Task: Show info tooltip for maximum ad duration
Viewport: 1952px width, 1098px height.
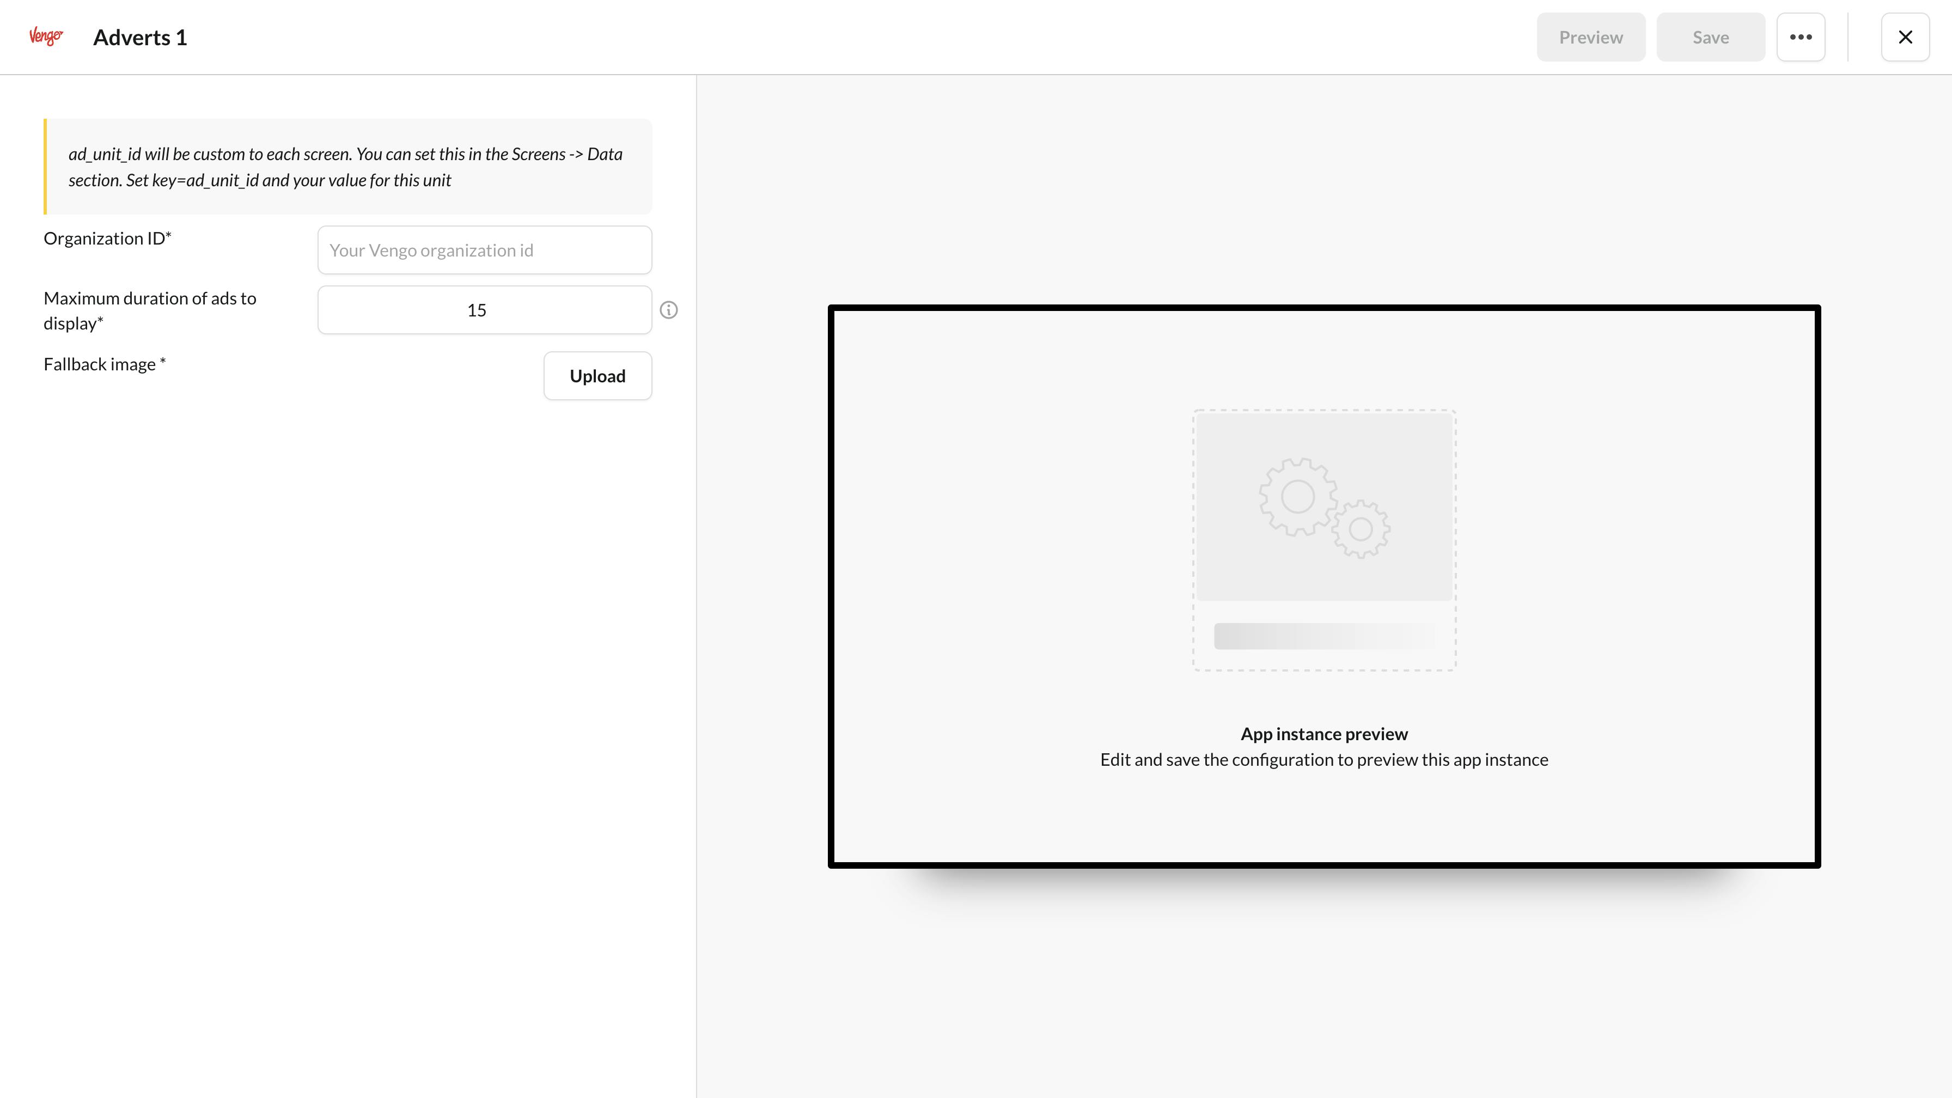Action: pos(668,310)
